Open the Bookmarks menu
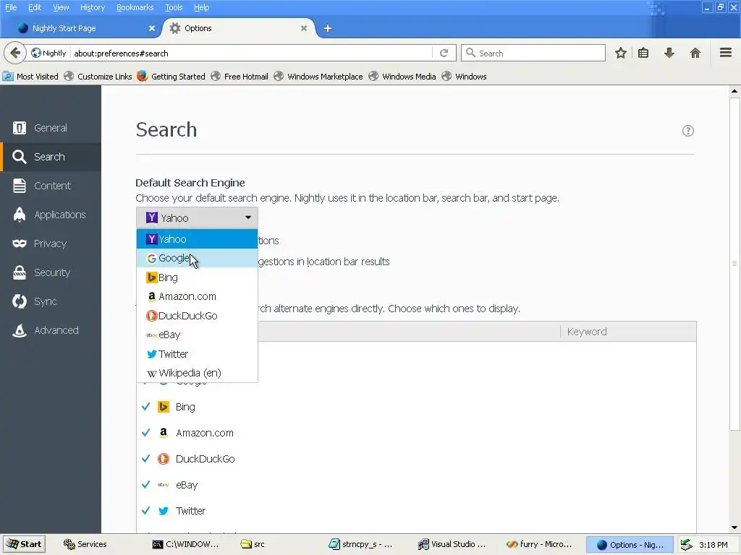This screenshot has height=555, width=741. 135,7
